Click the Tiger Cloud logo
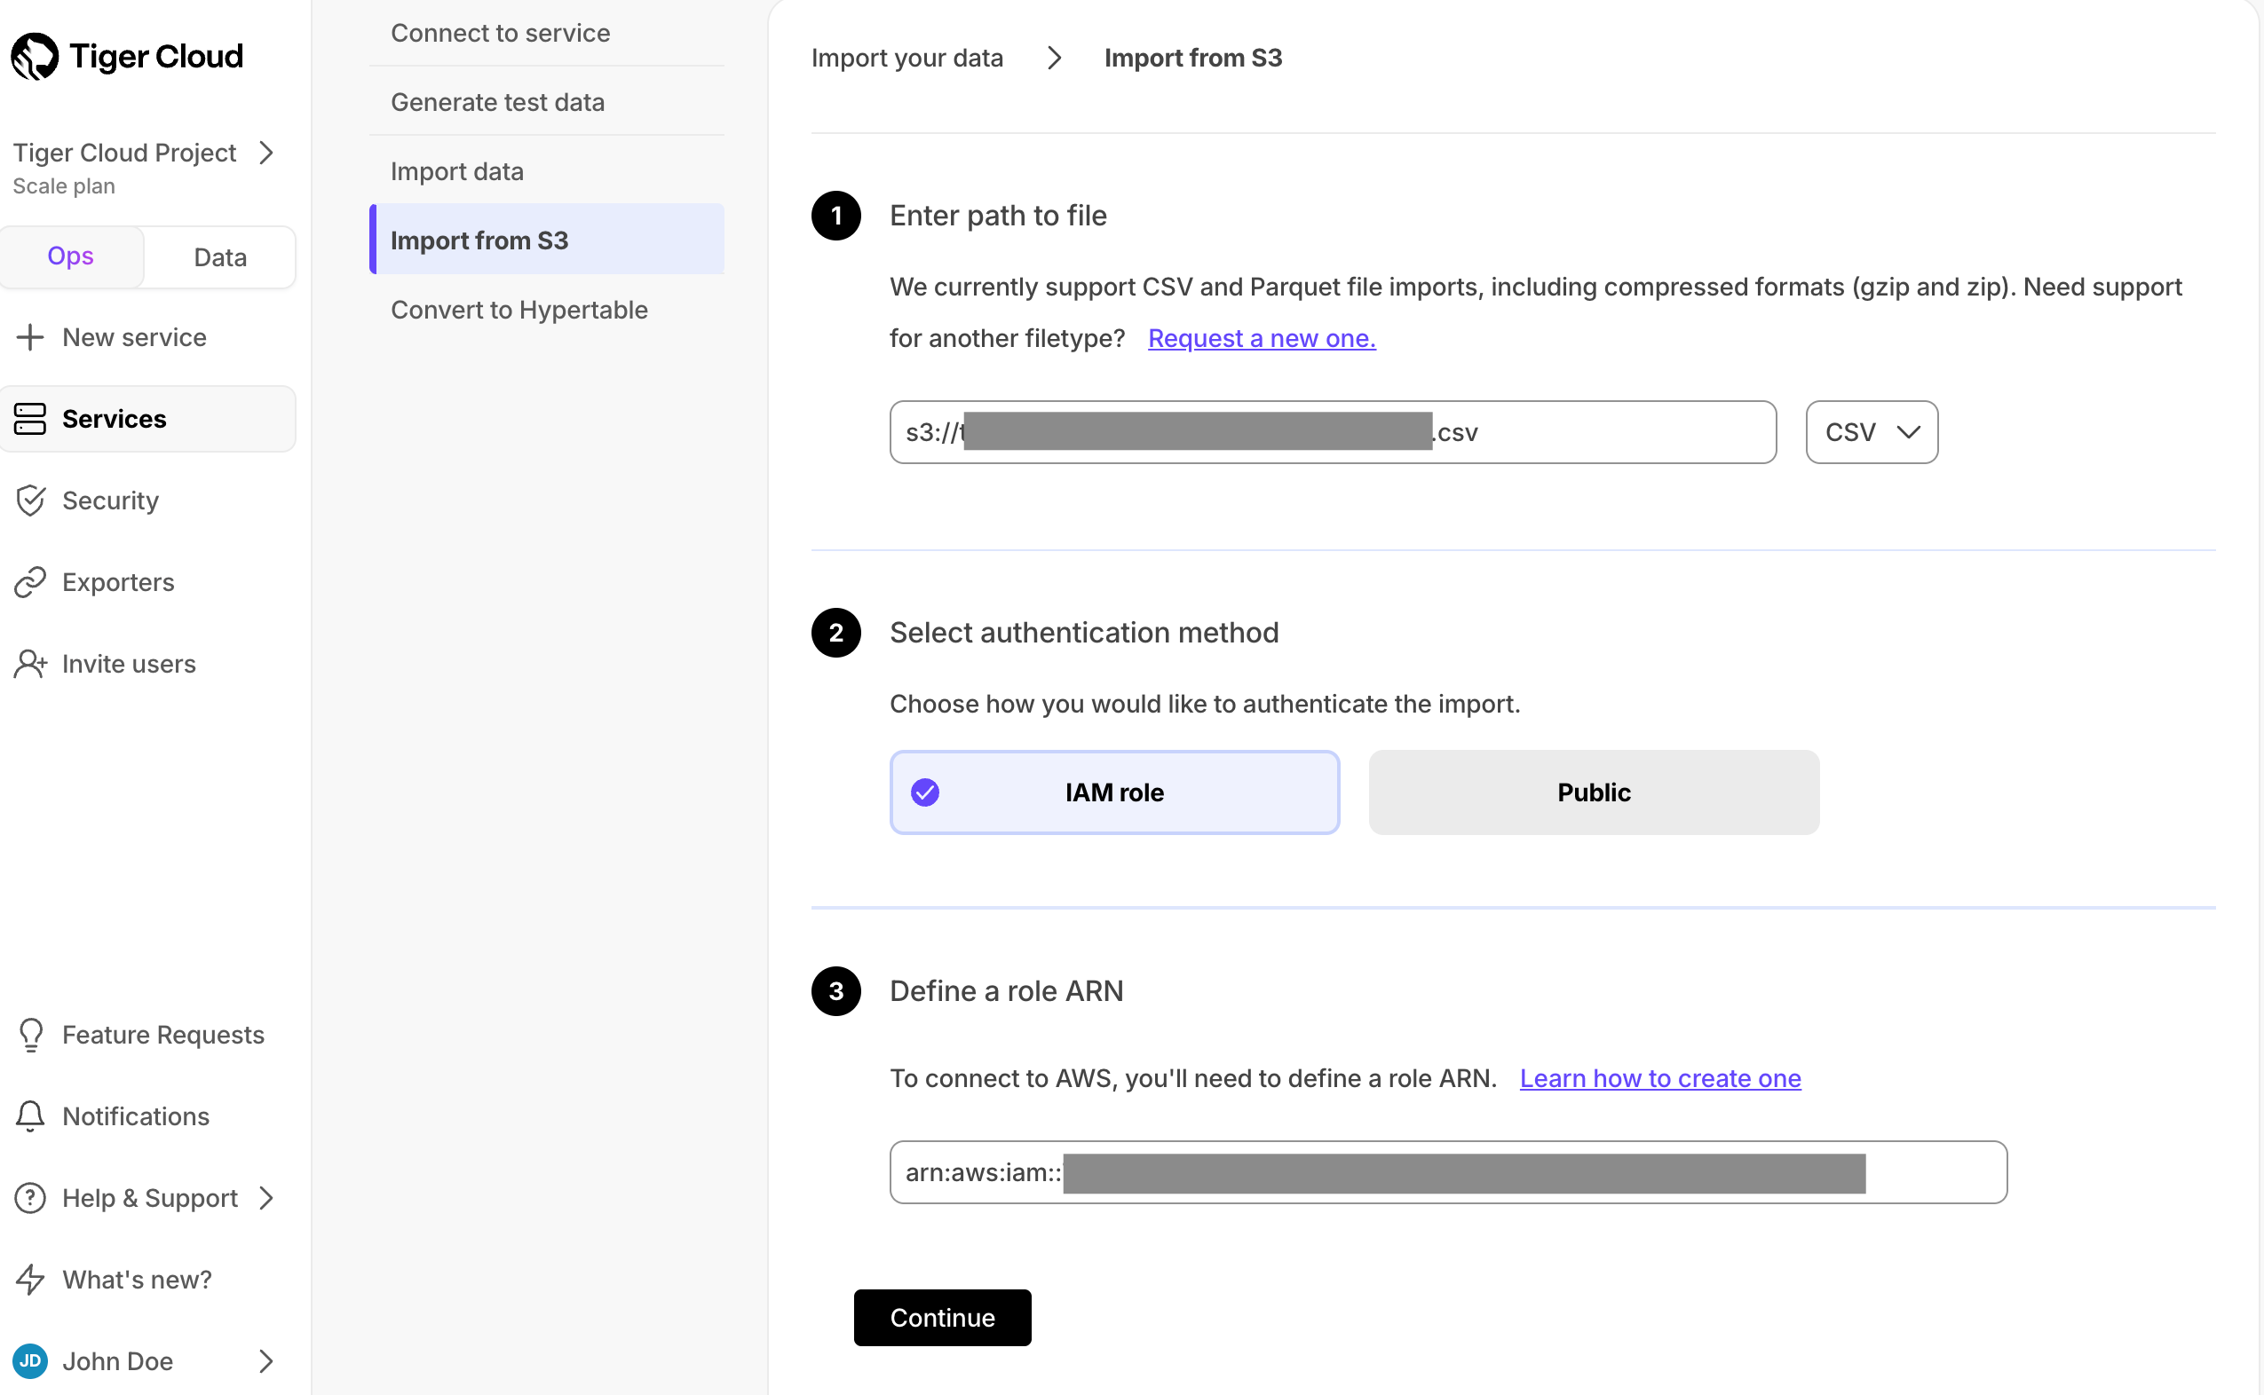Viewport: 2264px width, 1395px height. coord(125,55)
